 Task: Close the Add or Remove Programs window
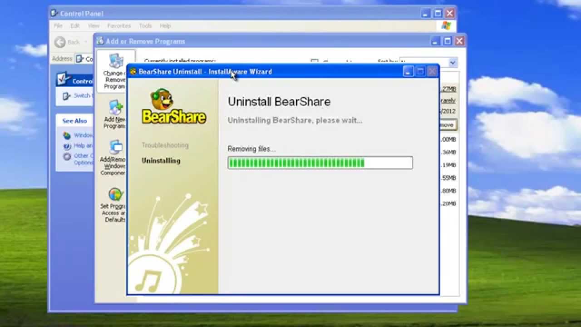[x=460, y=41]
